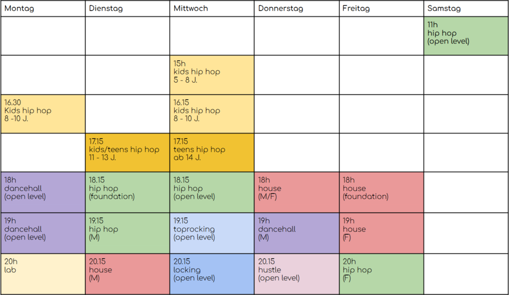This screenshot has width=509, height=295.
Task: Click the Tuesday 19.15 hip hop M cell
Action: pyautogui.click(x=128, y=233)
